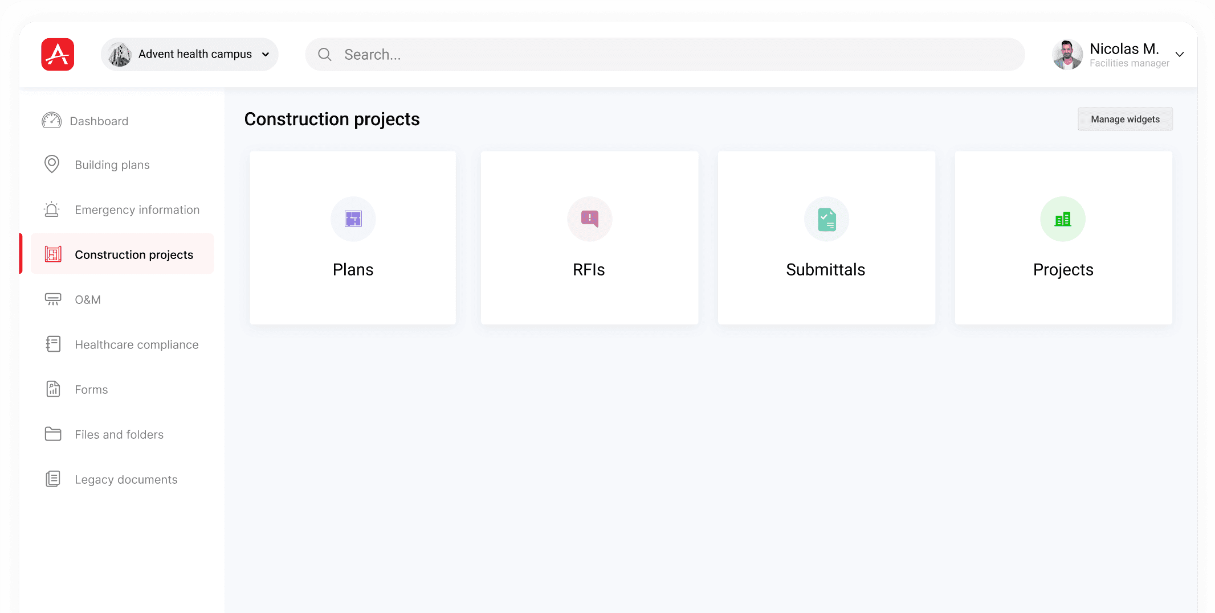Click the O&M equipment icon
The height and width of the screenshot is (613, 1215).
pos(53,299)
